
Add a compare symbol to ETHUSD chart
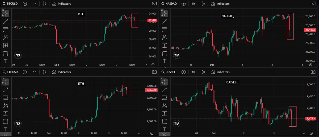[x=25, y=72]
